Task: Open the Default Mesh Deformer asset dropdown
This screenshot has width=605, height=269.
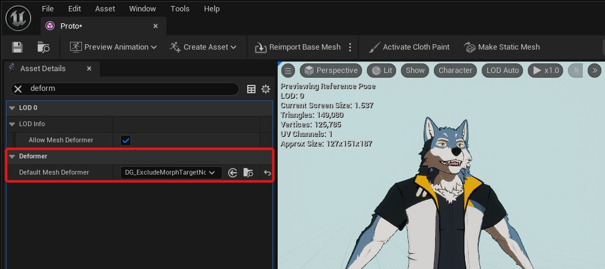Action: (171, 173)
